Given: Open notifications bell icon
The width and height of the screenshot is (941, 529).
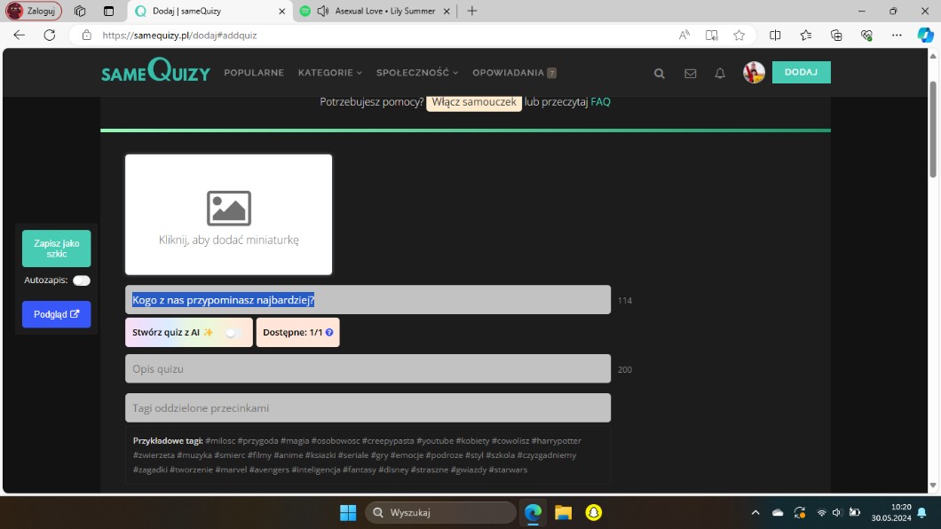Looking at the screenshot, I should point(720,74).
